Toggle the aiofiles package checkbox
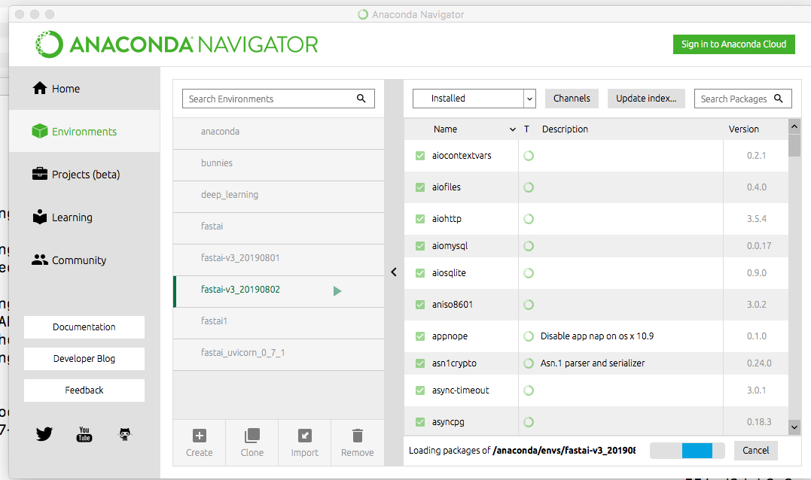 coord(420,187)
